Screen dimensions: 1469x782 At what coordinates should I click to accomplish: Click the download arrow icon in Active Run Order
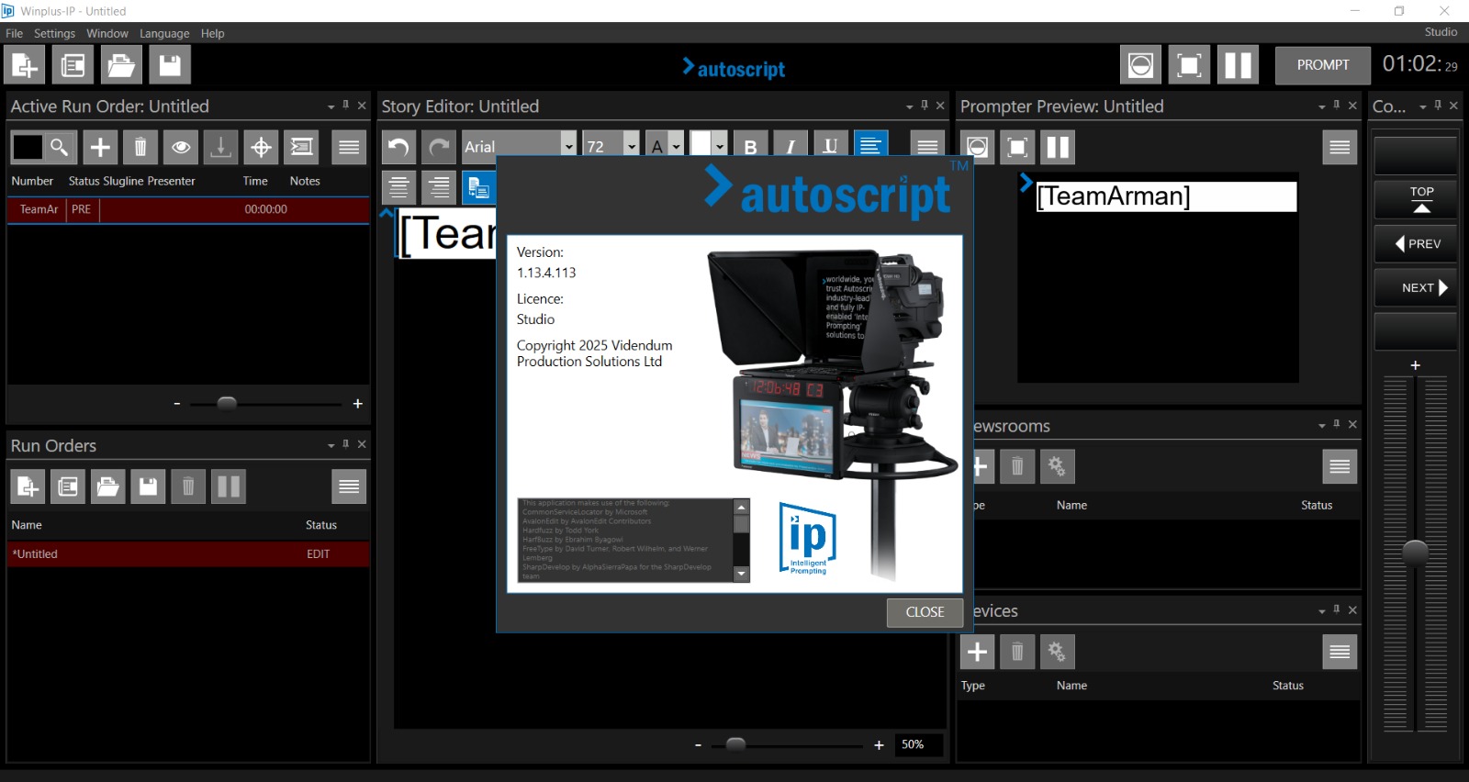tap(220, 147)
